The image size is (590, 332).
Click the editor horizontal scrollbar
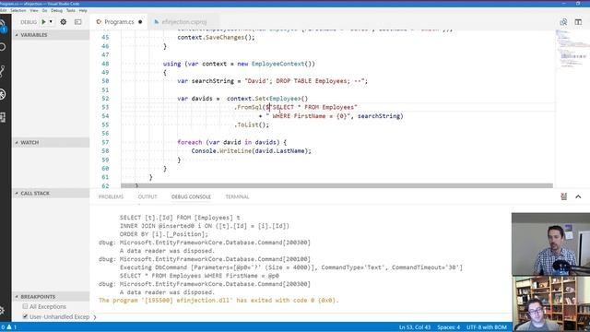(x=336, y=185)
